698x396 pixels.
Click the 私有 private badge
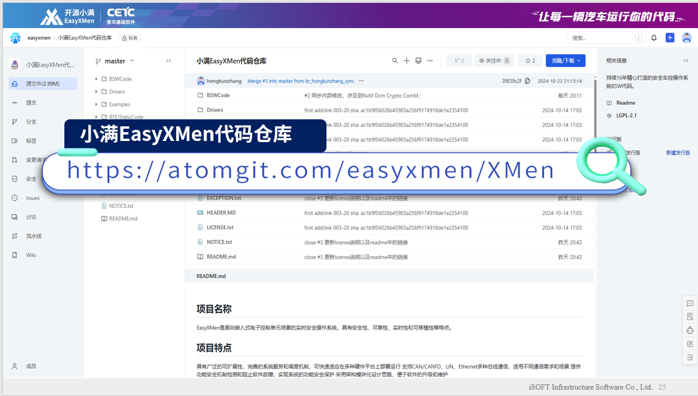click(130, 38)
